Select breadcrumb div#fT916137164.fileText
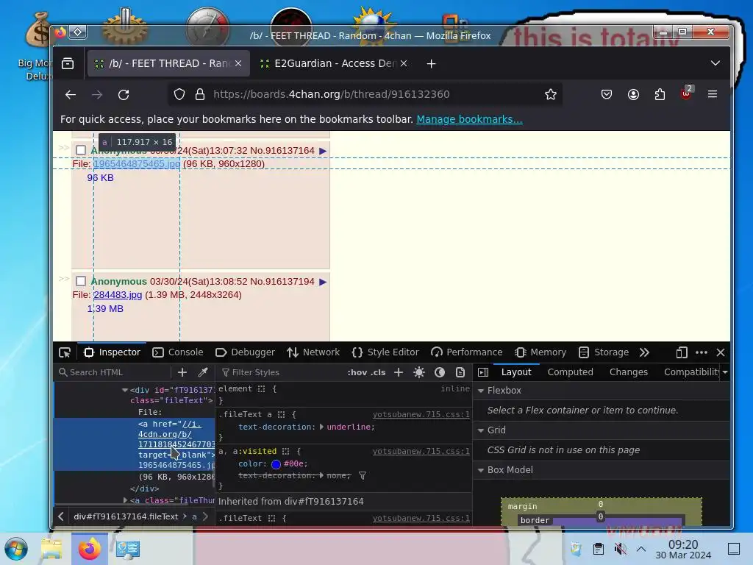The height and width of the screenshot is (565, 753). pyautogui.click(x=126, y=516)
